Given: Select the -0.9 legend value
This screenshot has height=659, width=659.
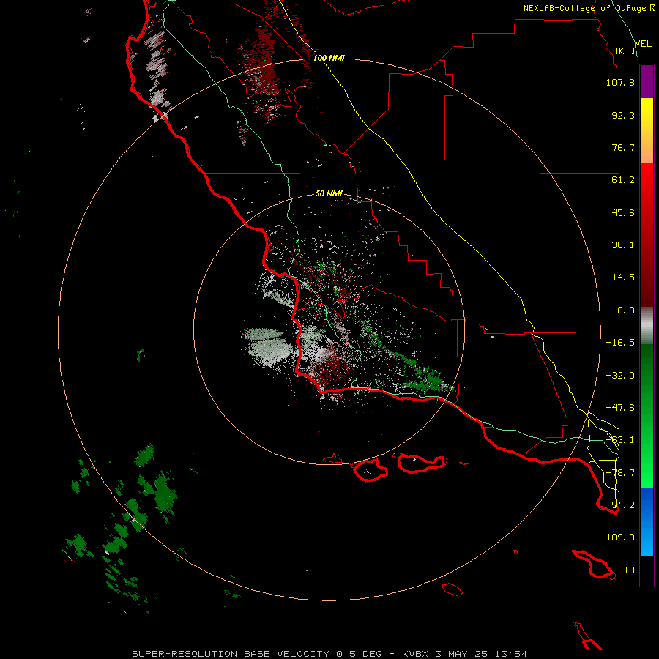Looking at the screenshot, I should (623, 310).
